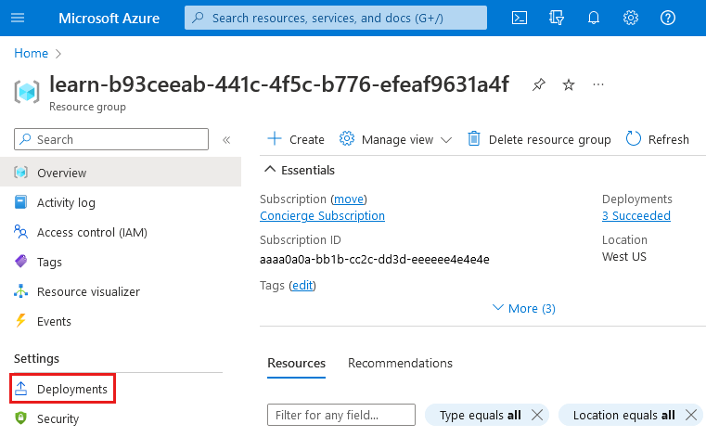This screenshot has width=706, height=437.
Task: Click the Microsoft Azure brand title
Action: coord(109,18)
